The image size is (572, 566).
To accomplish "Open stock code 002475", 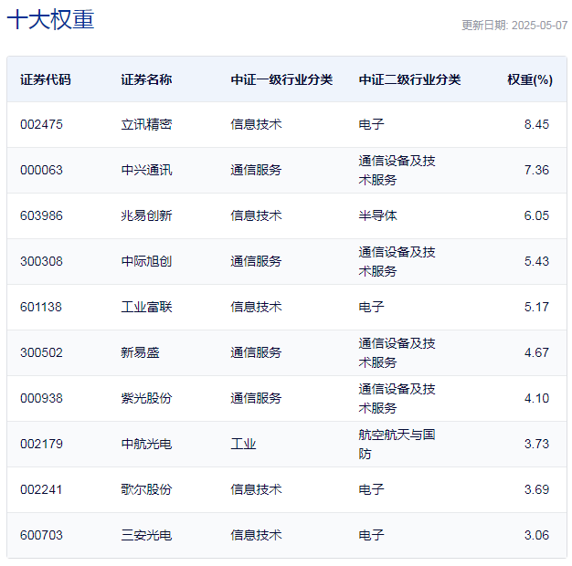I will tap(41, 124).
